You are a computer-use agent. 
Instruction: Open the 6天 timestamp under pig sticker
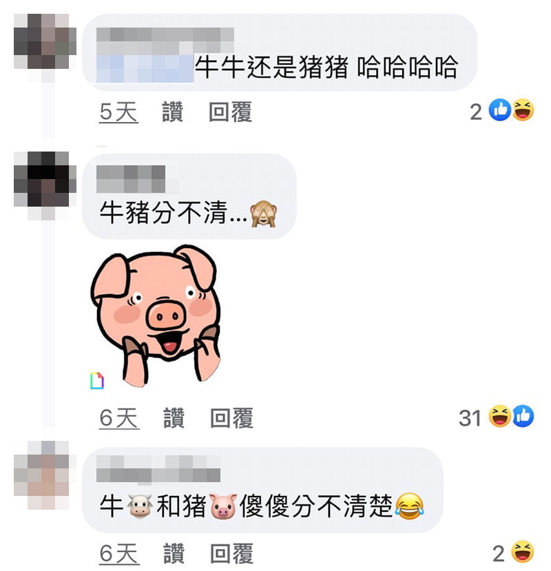pos(119,418)
